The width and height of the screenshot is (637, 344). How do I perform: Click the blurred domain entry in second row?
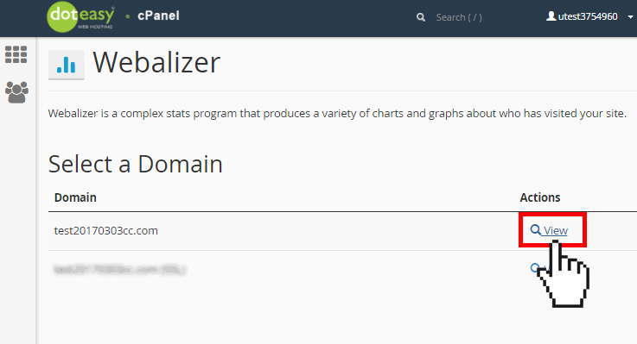pyautogui.click(x=119, y=270)
